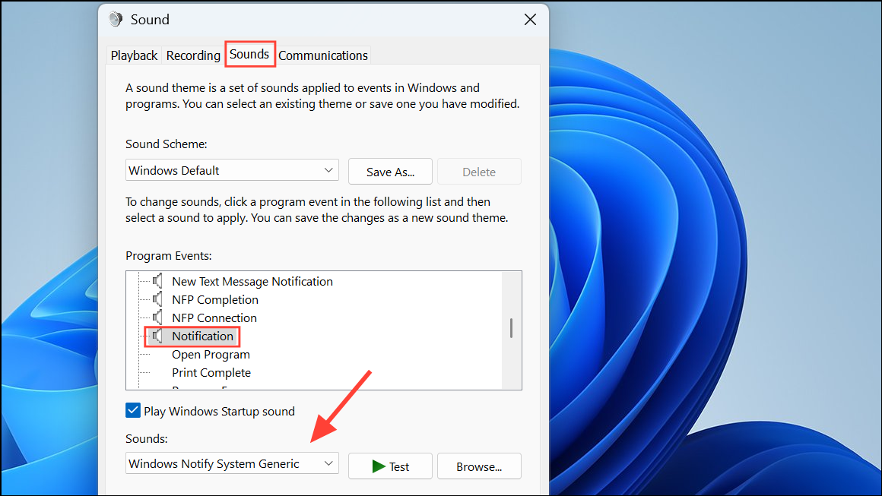Click the Delete scheme button
The height and width of the screenshot is (496, 882).
click(x=479, y=172)
